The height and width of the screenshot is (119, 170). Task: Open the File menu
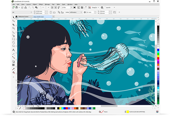click(14, 5)
